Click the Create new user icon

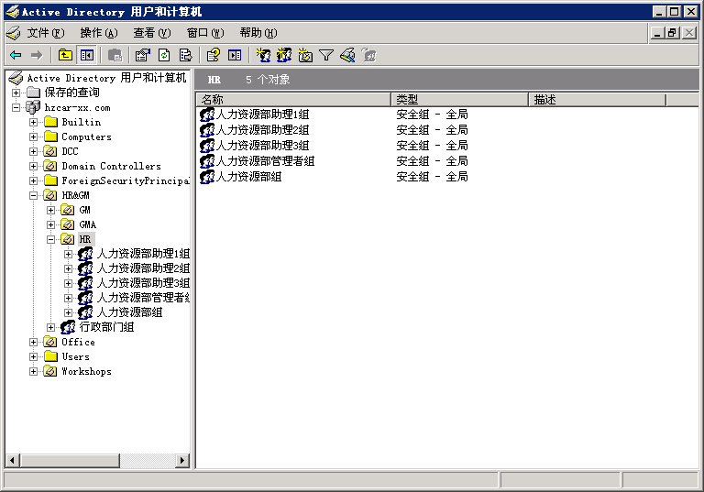(x=263, y=56)
